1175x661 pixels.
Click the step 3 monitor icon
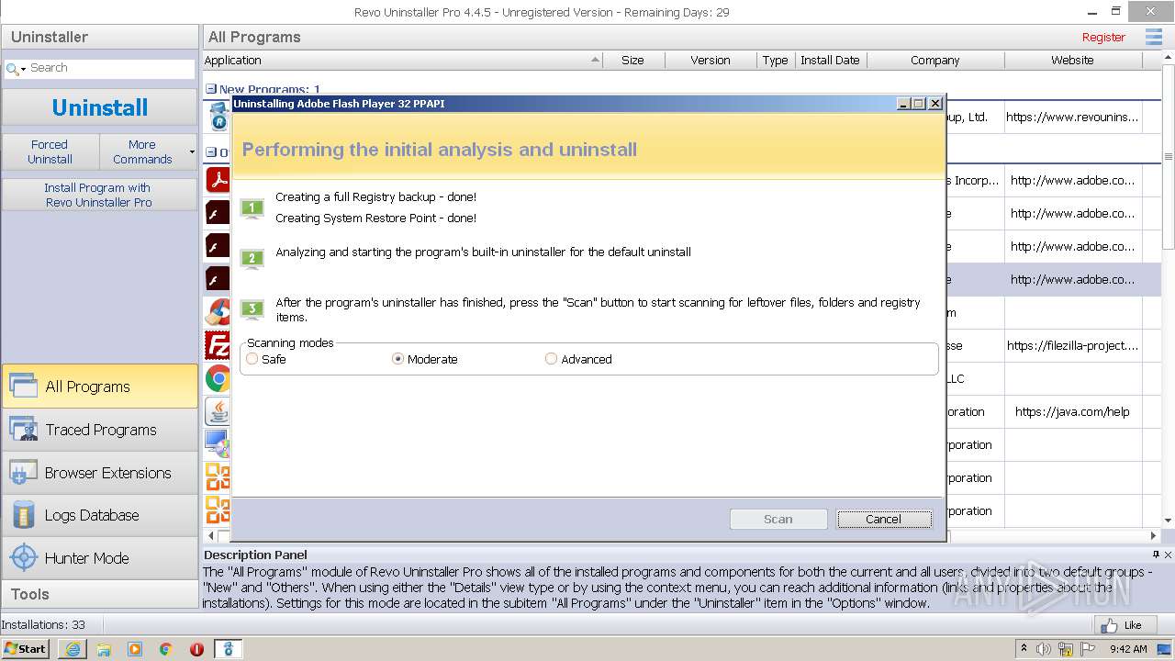(252, 309)
